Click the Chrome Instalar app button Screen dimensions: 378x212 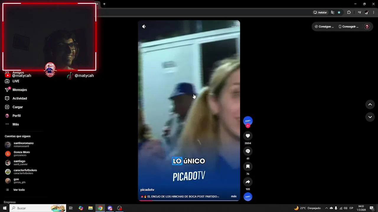tap(320, 12)
